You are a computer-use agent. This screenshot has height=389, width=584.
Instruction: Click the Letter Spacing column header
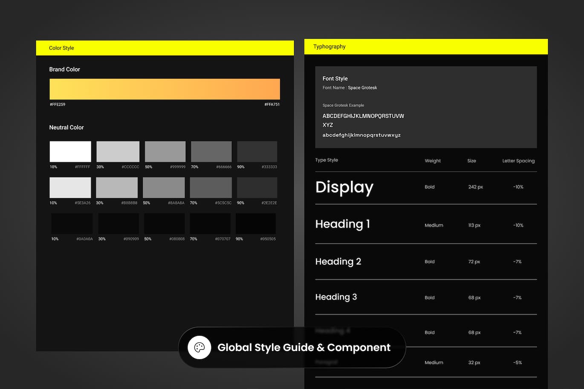pos(518,161)
